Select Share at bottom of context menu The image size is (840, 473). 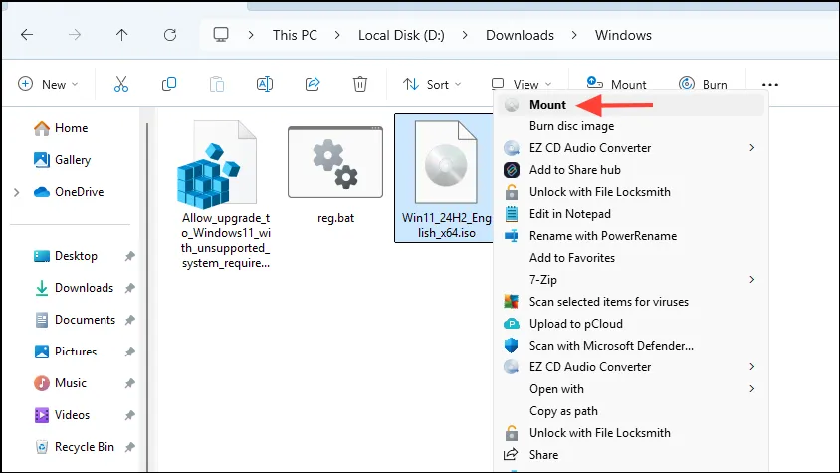coord(631,455)
